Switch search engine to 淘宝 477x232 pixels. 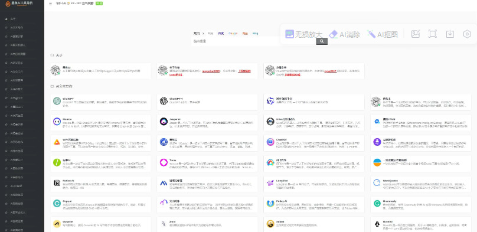coord(245,34)
